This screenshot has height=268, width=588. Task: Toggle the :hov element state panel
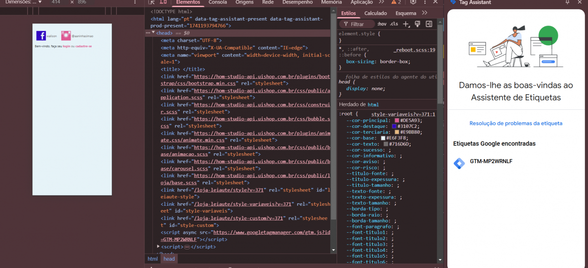click(x=382, y=24)
